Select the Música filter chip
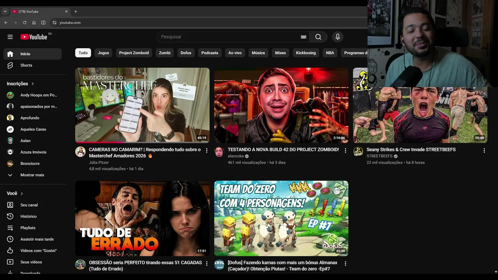The height and width of the screenshot is (280, 498). [258, 53]
